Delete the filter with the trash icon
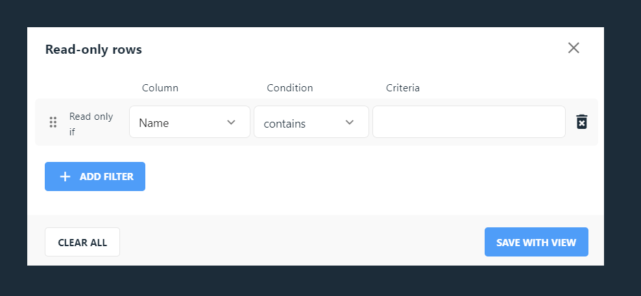Screen dimensions: 641x296 [582, 122]
